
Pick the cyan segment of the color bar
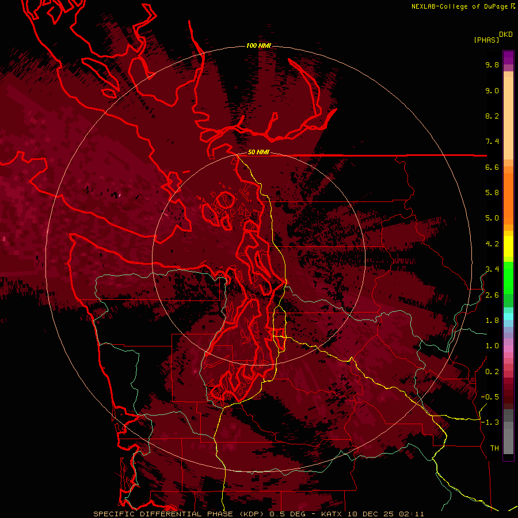click(508, 317)
